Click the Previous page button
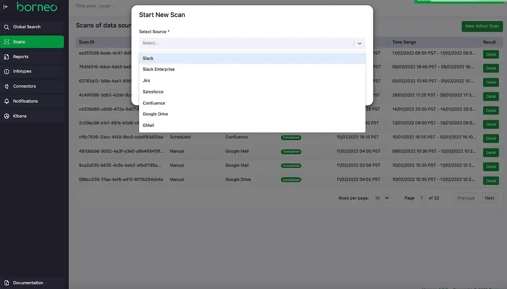This screenshot has width=507, height=289. [x=466, y=198]
